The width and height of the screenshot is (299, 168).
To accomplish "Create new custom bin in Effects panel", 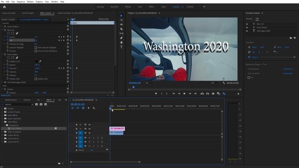I will pos(59,163).
